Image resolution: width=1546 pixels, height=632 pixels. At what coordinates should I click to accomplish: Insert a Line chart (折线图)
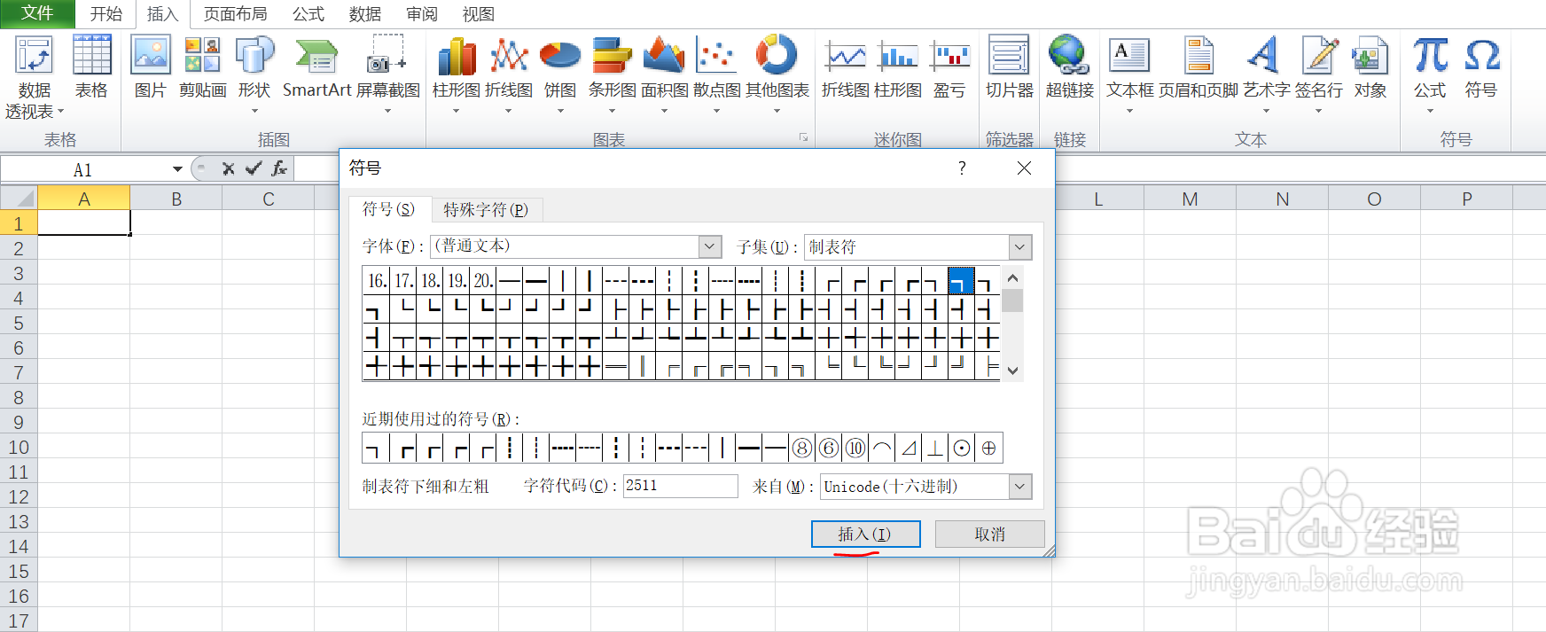[509, 75]
